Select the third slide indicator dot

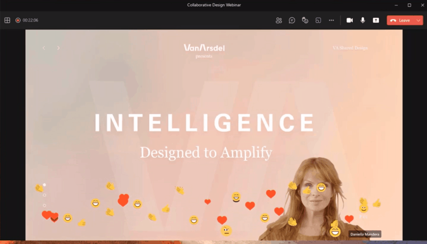click(44, 206)
